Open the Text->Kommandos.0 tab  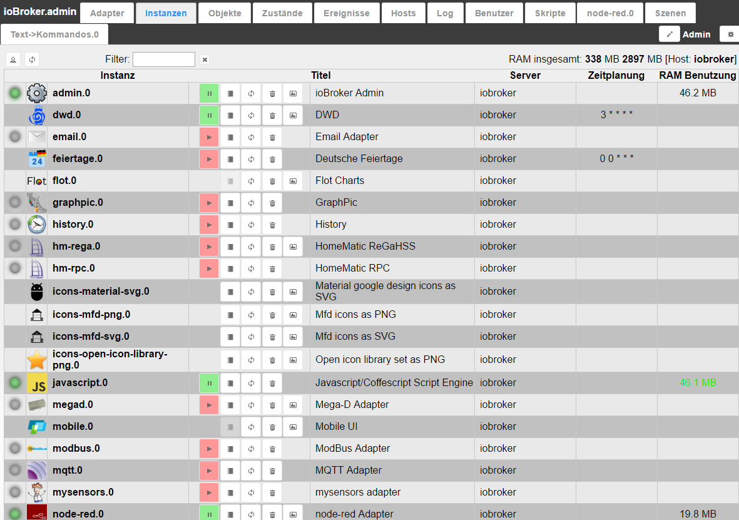click(54, 34)
